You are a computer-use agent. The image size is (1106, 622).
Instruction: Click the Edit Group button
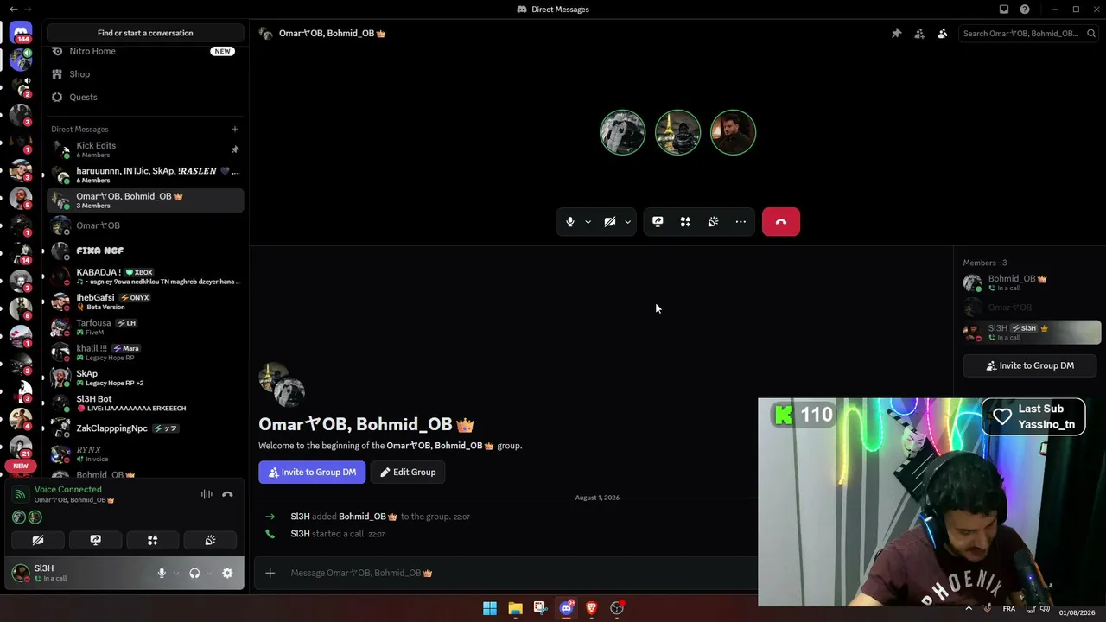coord(408,473)
